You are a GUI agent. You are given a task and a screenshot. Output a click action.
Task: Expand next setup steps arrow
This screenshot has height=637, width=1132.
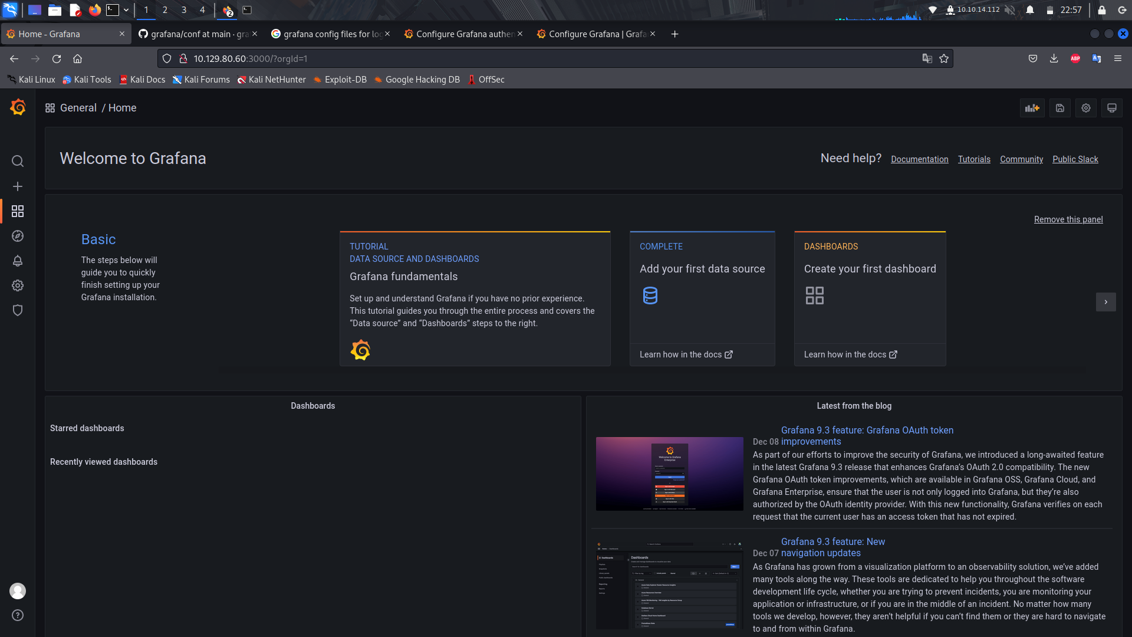click(1105, 302)
